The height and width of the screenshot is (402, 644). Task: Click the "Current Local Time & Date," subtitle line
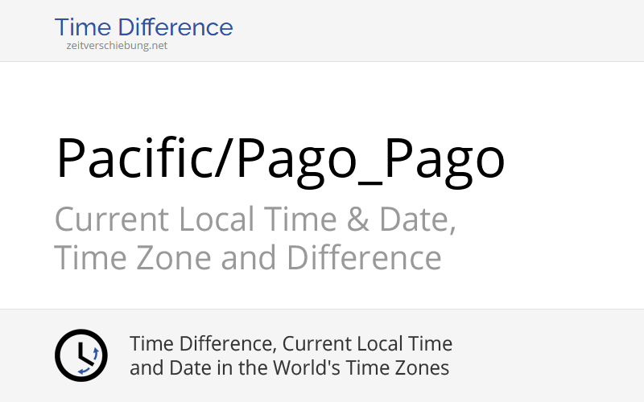(255, 219)
